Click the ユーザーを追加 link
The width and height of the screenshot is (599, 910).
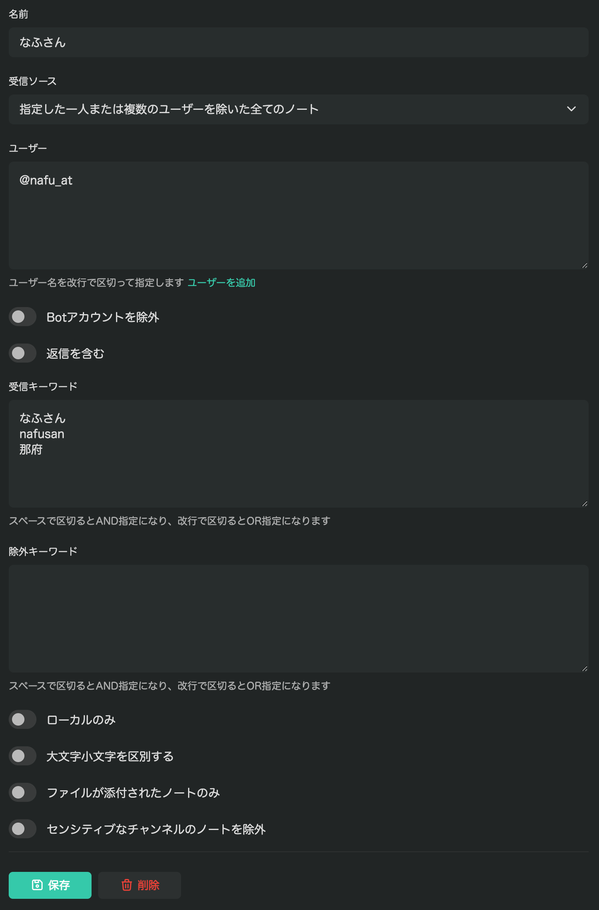[x=221, y=283]
